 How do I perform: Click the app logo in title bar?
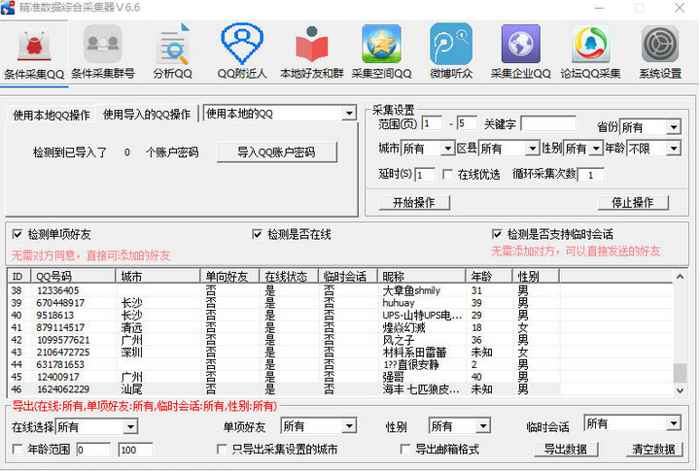(x=8, y=8)
